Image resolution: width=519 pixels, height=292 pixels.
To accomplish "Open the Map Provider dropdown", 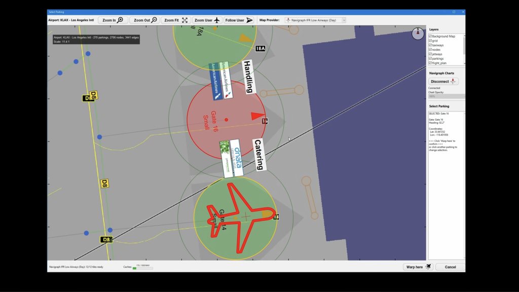I will 316,20.
